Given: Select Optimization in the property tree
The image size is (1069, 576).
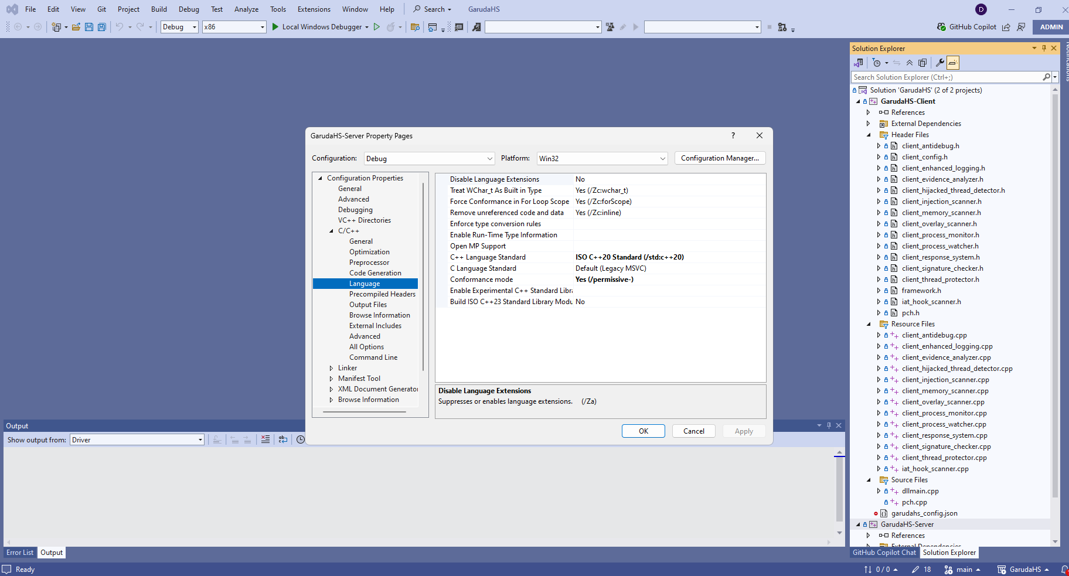Looking at the screenshot, I should coord(369,252).
